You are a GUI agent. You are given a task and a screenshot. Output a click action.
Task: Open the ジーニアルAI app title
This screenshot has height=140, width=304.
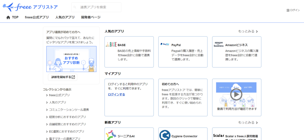(x=126, y=136)
